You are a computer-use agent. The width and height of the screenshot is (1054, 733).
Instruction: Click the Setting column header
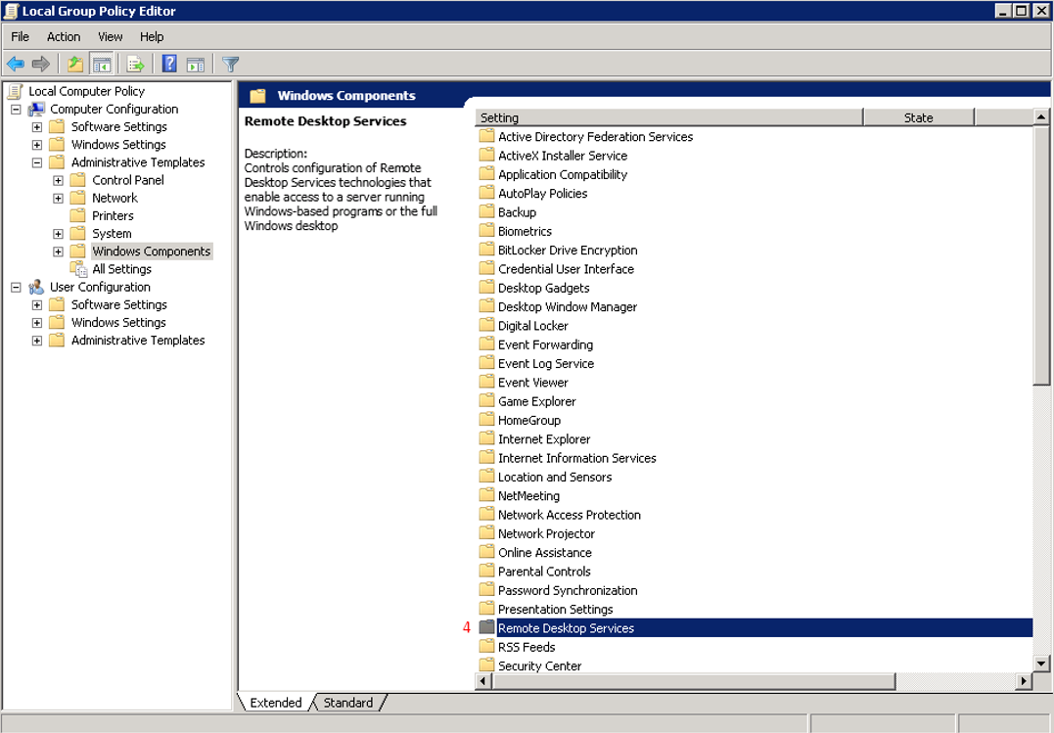click(x=668, y=117)
